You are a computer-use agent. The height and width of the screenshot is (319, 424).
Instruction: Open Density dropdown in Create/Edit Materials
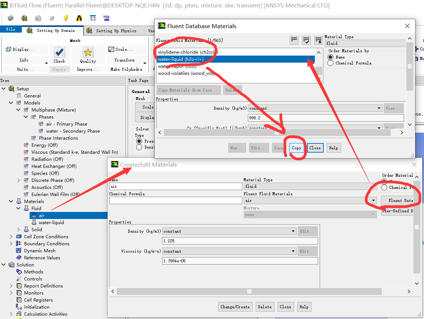[293, 231]
